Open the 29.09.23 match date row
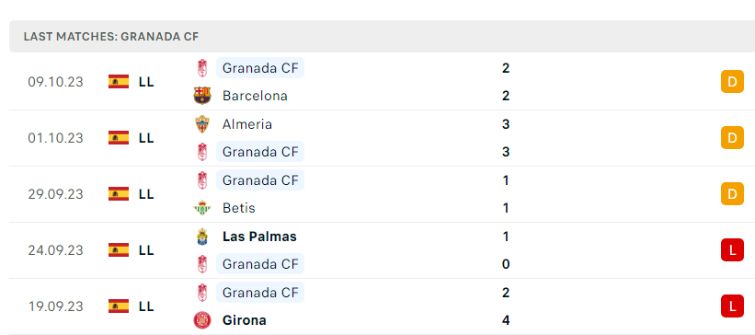This screenshot has height=335, width=755. [377, 194]
